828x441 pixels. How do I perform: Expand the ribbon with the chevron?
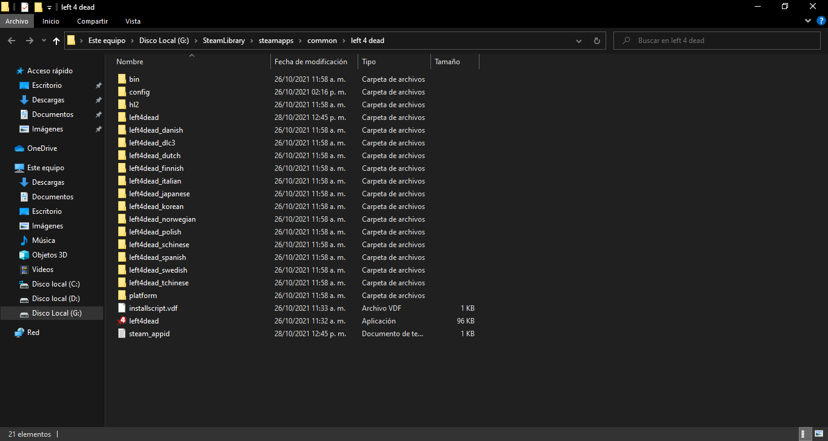pyautogui.click(x=807, y=21)
